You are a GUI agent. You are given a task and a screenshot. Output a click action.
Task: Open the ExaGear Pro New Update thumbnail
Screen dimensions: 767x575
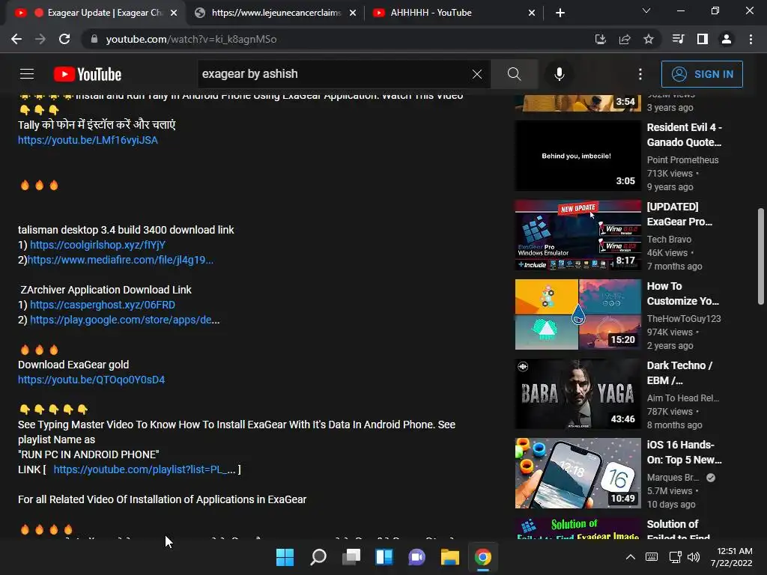(x=577, y=234)
